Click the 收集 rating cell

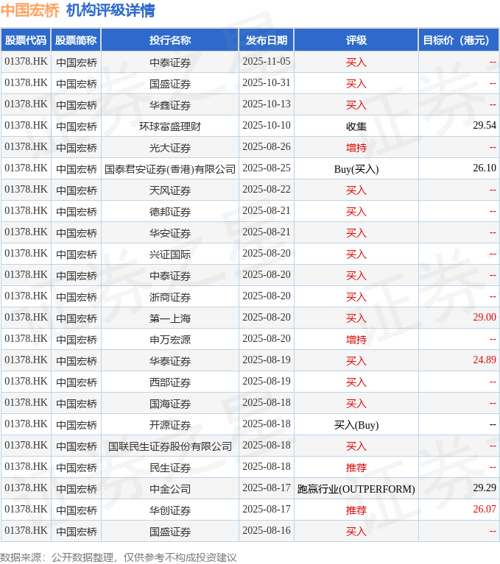point(356,126)
